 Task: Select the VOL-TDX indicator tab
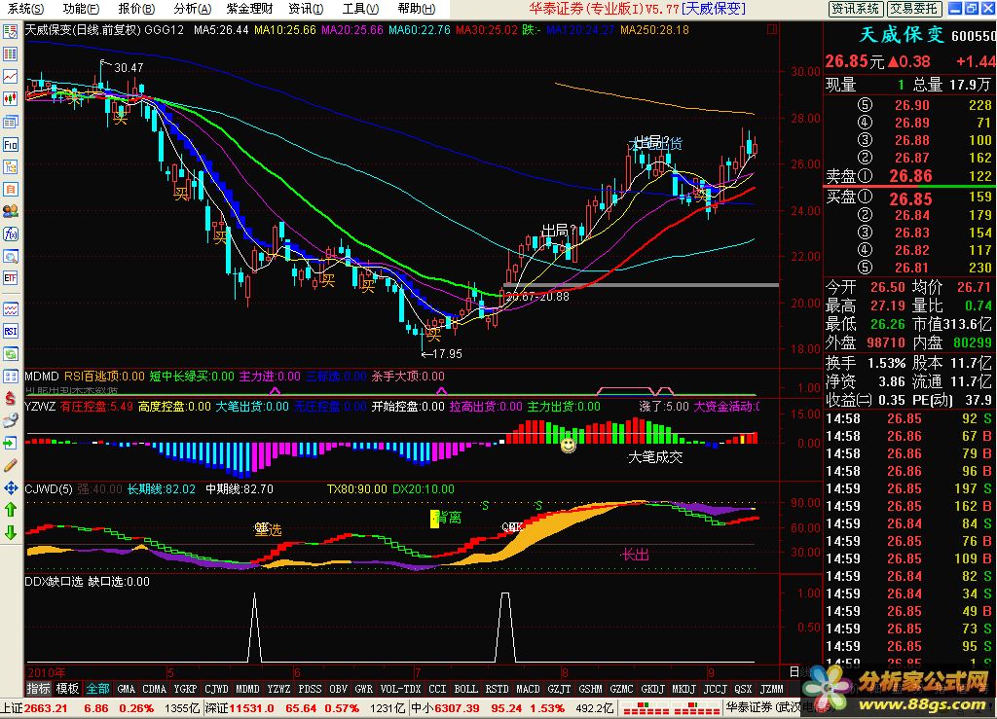coord(400,689)
